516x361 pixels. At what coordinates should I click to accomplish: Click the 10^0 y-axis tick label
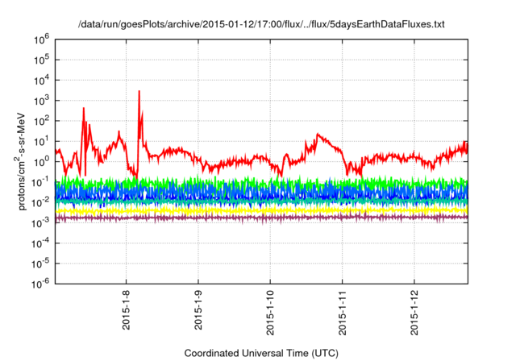(41, 162)
